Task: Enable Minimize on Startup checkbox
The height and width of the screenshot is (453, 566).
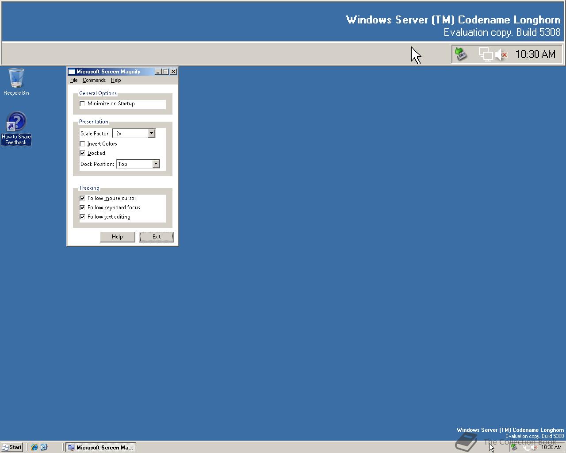Action: point(82,104)
